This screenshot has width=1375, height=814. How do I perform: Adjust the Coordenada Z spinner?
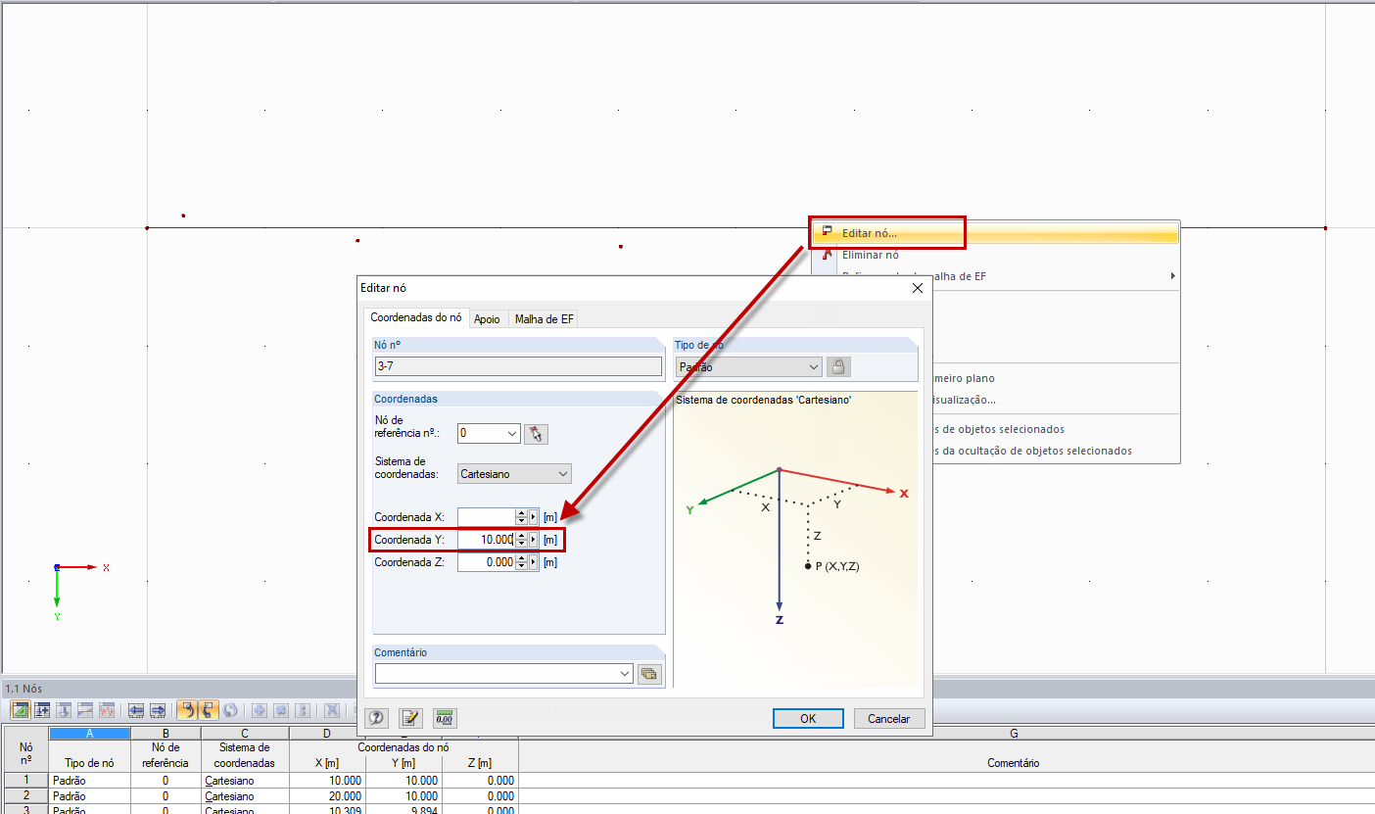[521, 562]
